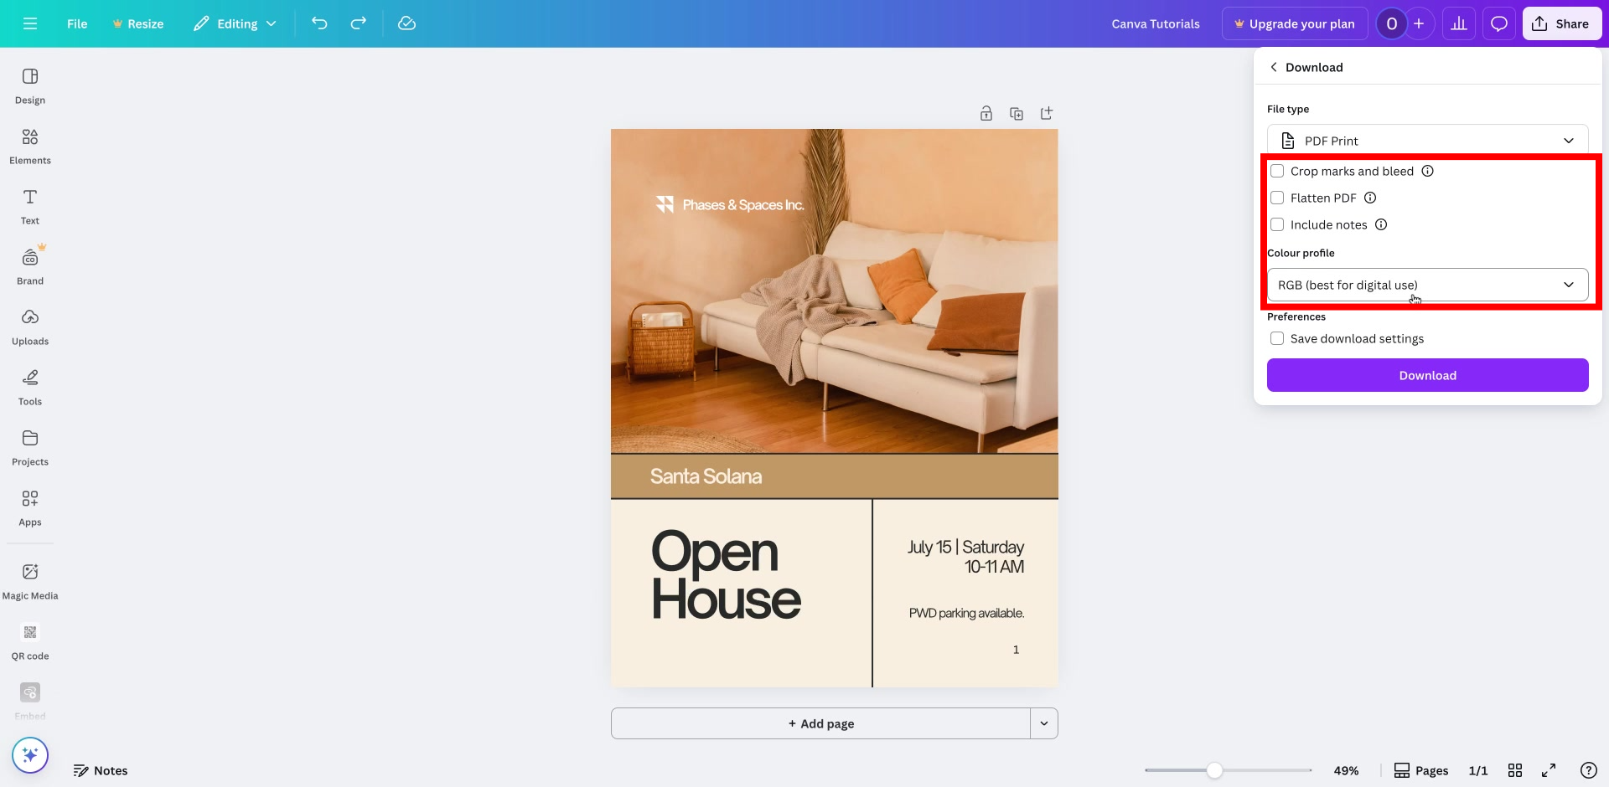Click the Add page bar
The height and width of the screenshot is (787, 1609).
point(821,723)
